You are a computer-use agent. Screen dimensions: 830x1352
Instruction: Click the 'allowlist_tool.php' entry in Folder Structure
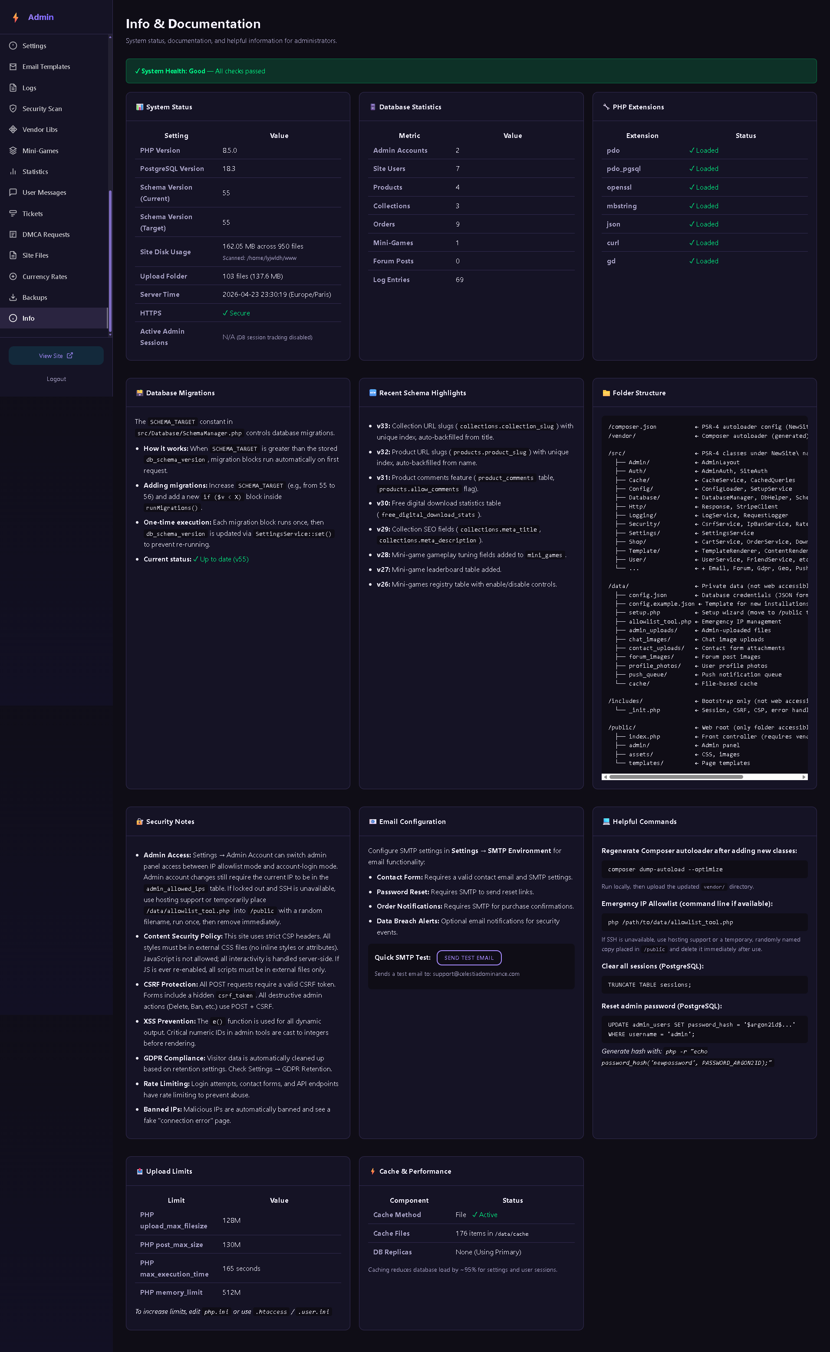660,622
